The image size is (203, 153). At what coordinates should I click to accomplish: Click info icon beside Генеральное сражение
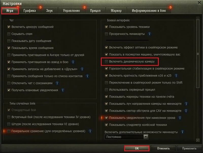point(90,131)
